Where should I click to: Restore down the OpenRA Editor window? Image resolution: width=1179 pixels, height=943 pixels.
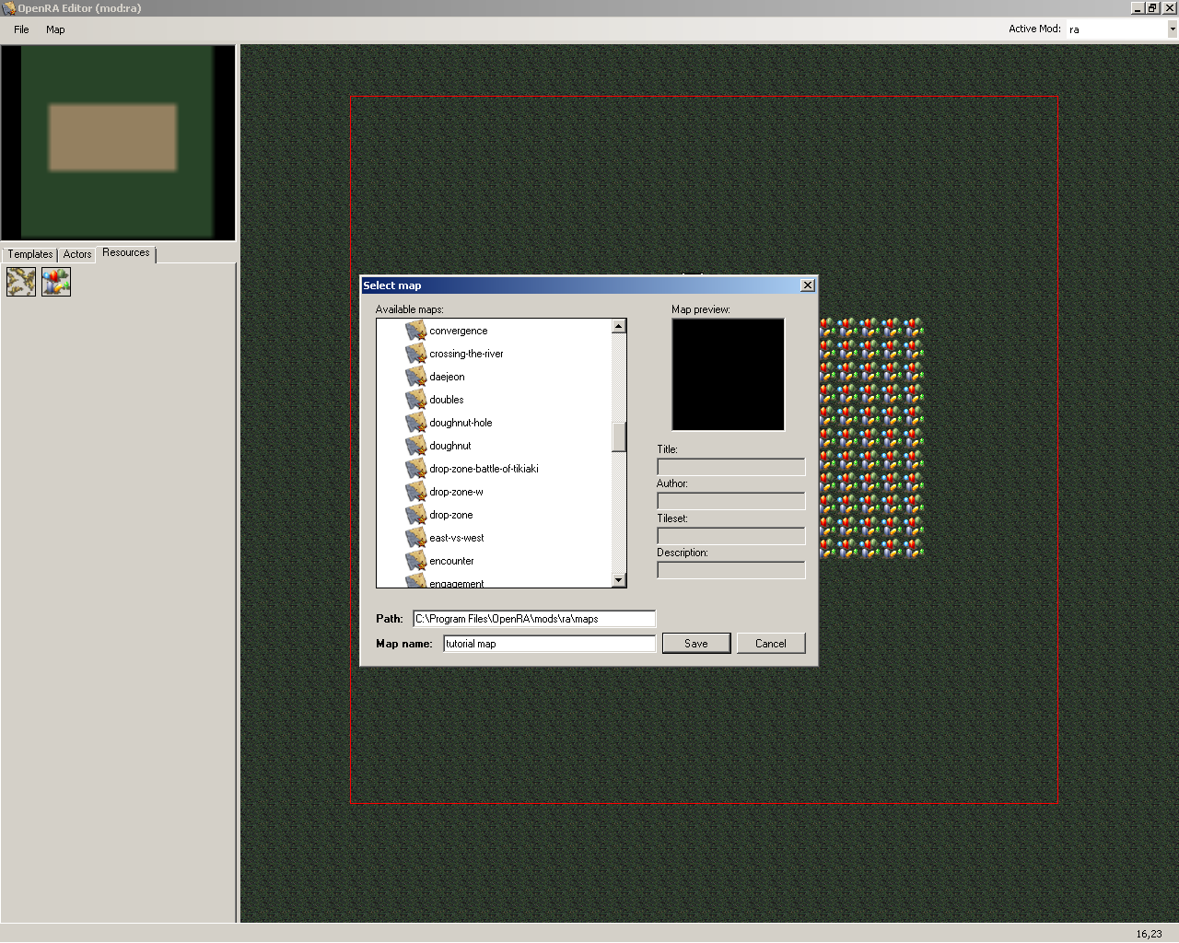click(1152, 8)
